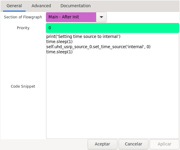
Task: Dismiss dialog with the Cancelar button
Action: point(134,144)
